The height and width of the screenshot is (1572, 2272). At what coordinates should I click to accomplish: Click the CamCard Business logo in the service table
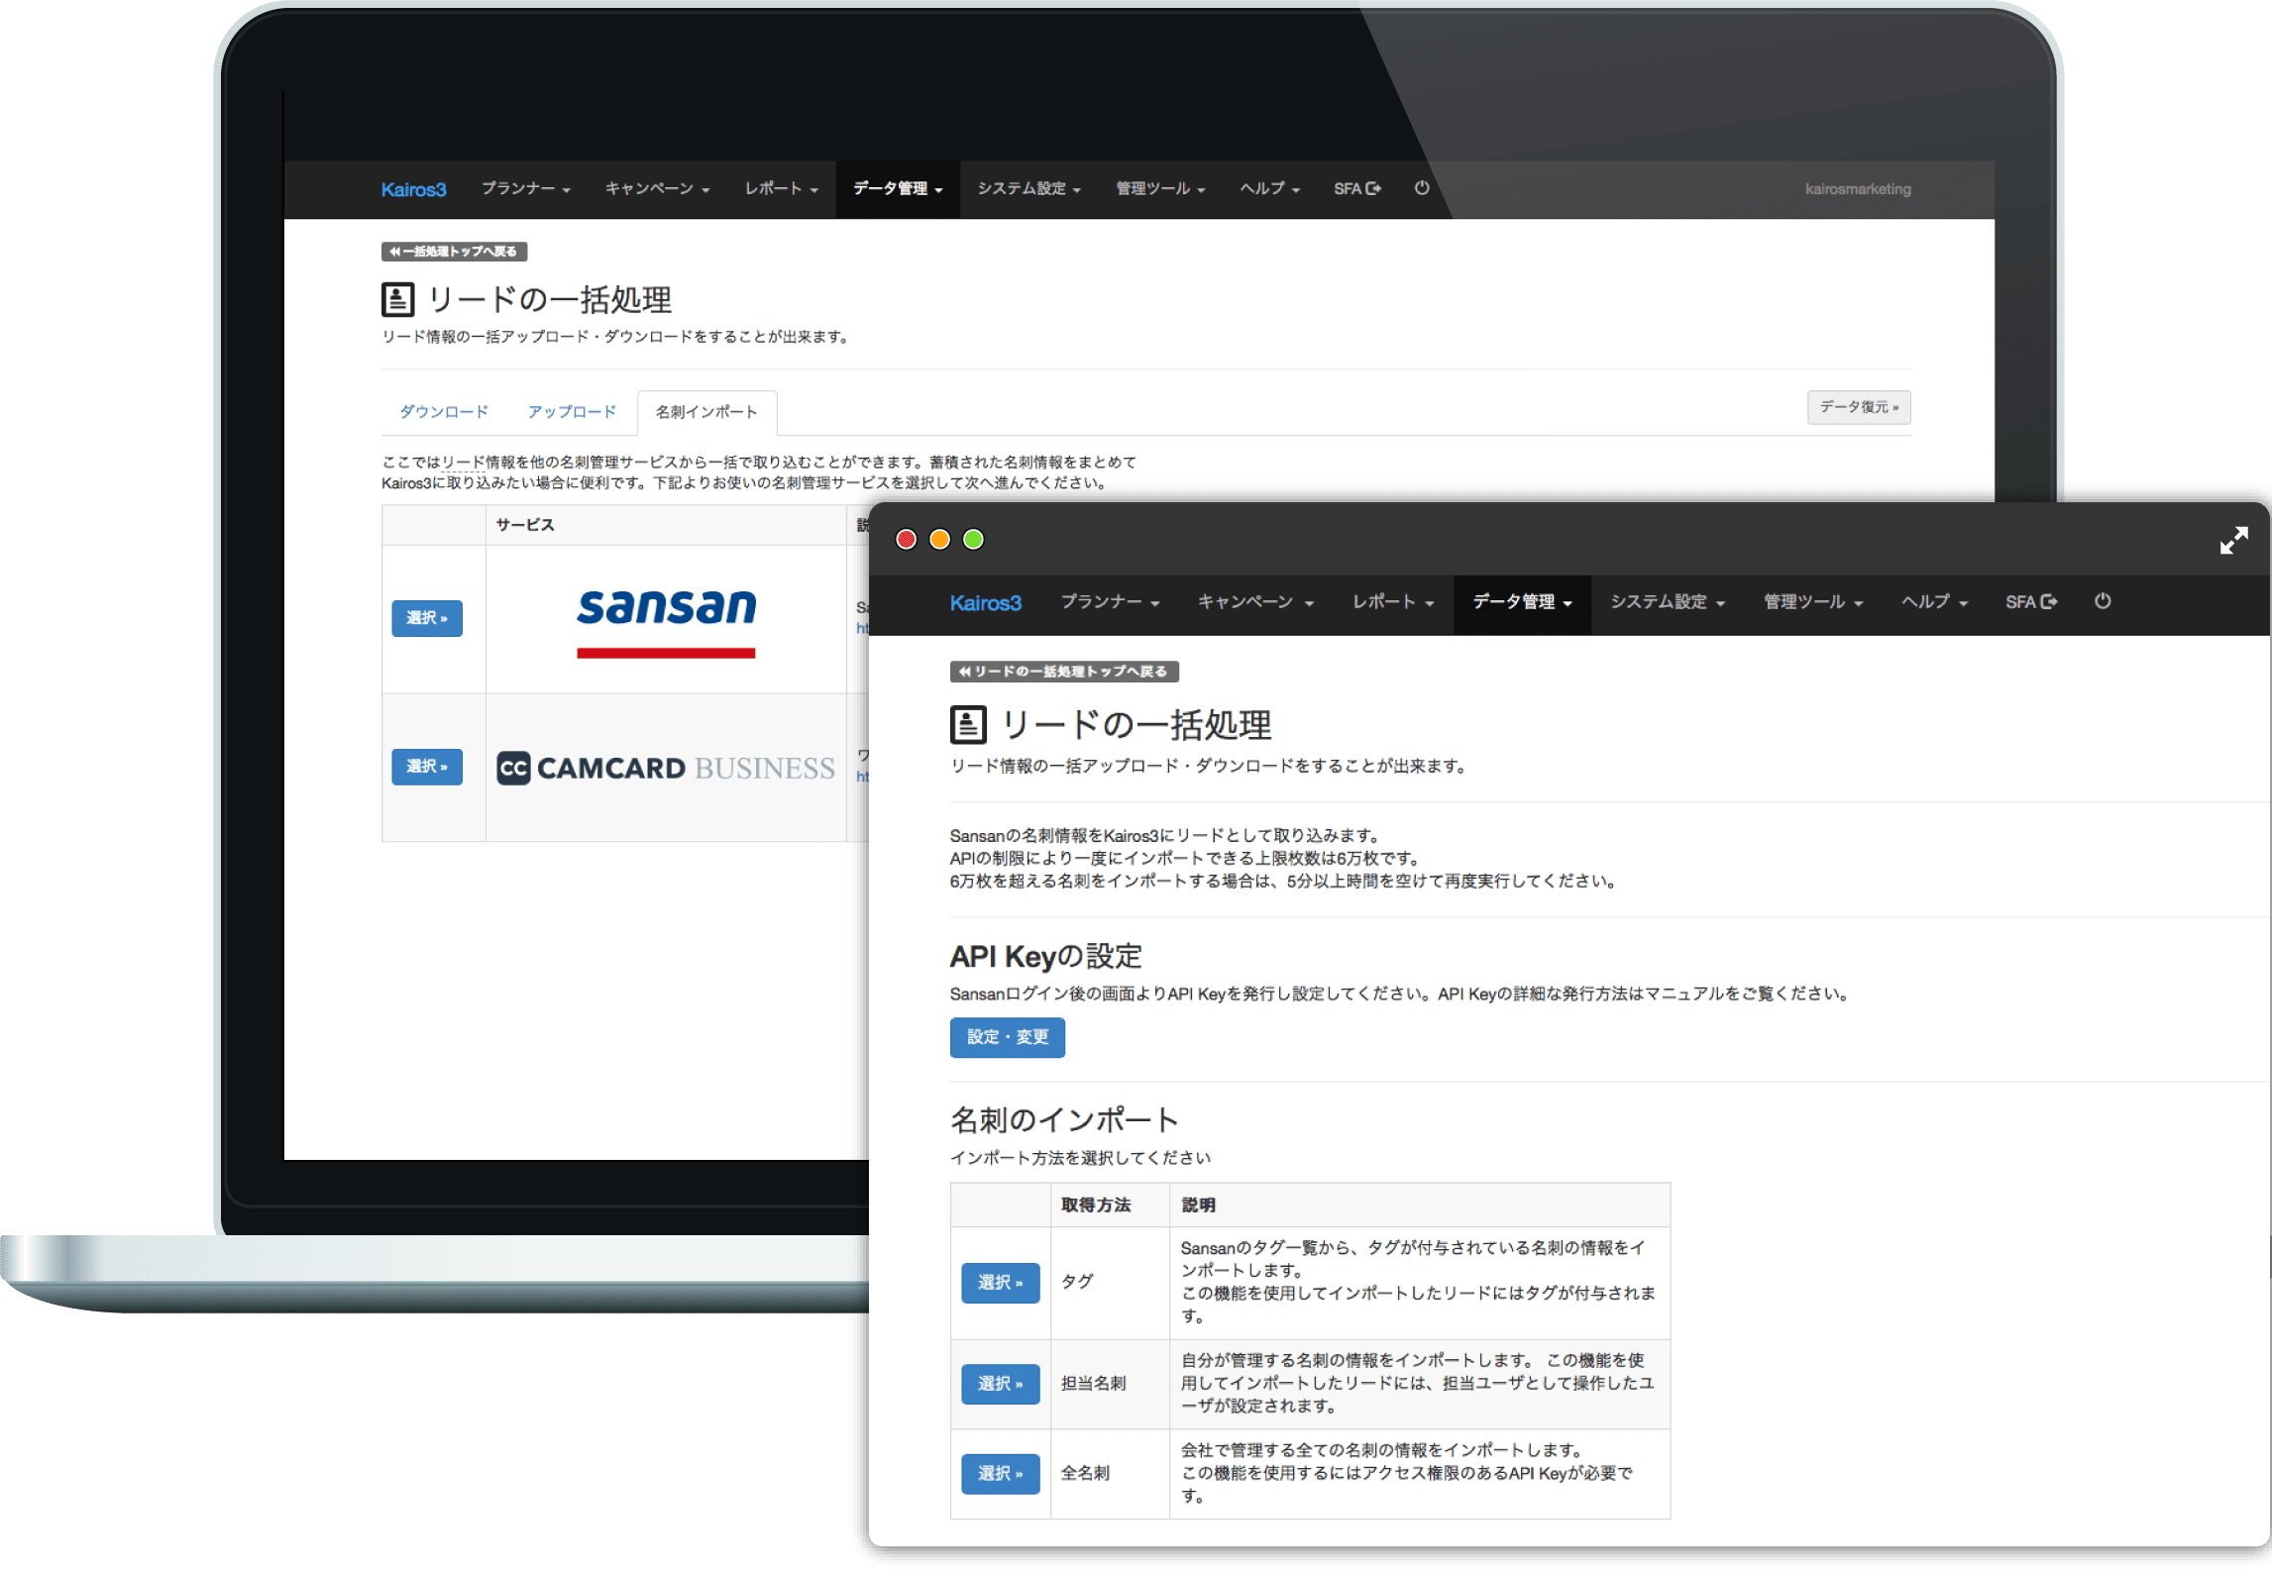666,768
